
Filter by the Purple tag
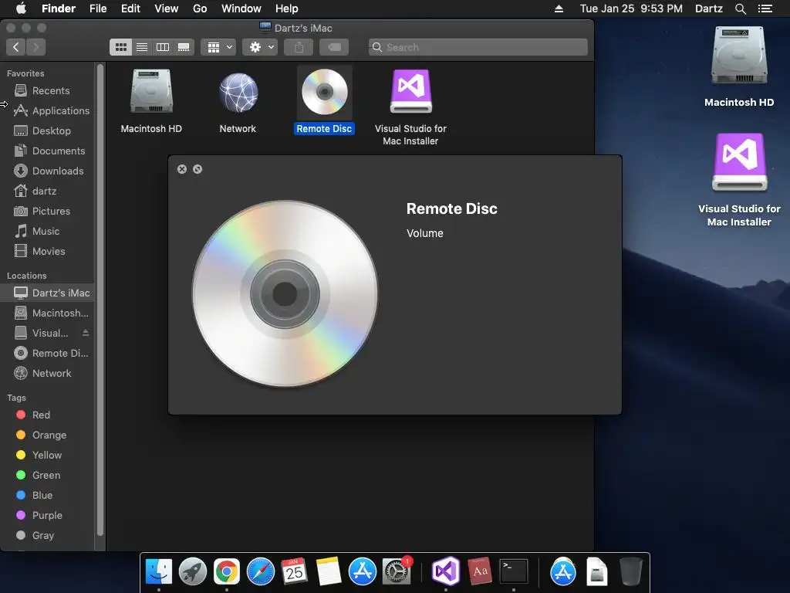(x=47, y=515)
